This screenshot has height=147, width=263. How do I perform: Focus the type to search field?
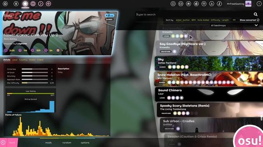[194, 15]
